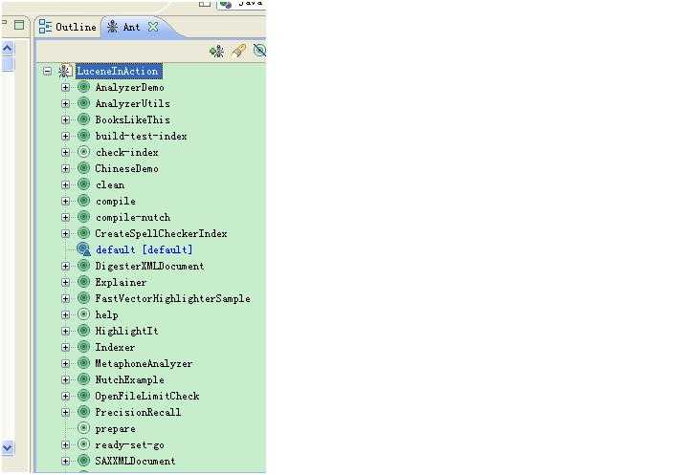The width and height of the screenshot is (689, 475).
Task: Select the NutchExample target label
Action: tap(129, 379)
